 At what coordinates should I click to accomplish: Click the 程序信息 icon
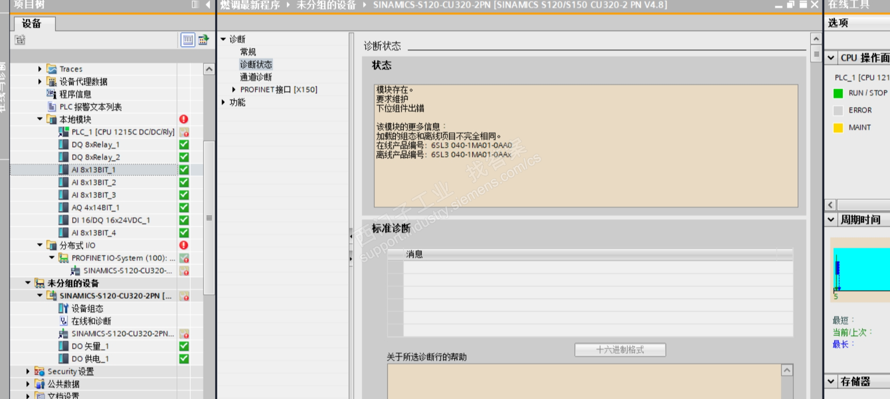click(x=52, y=94)
